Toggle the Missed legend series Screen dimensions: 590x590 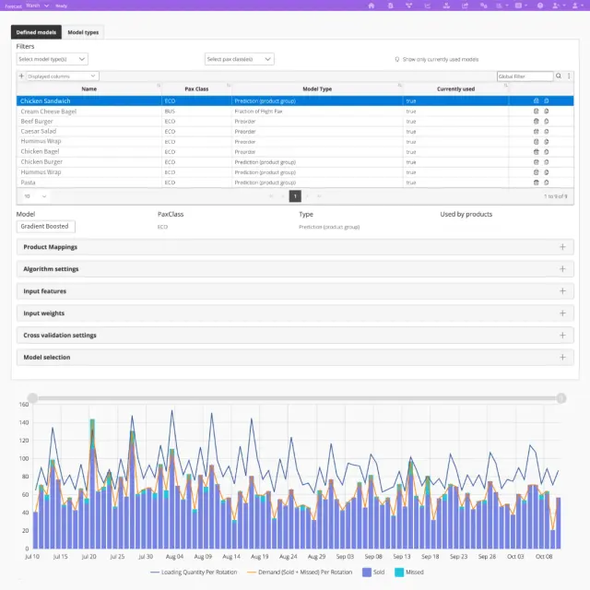409,572
